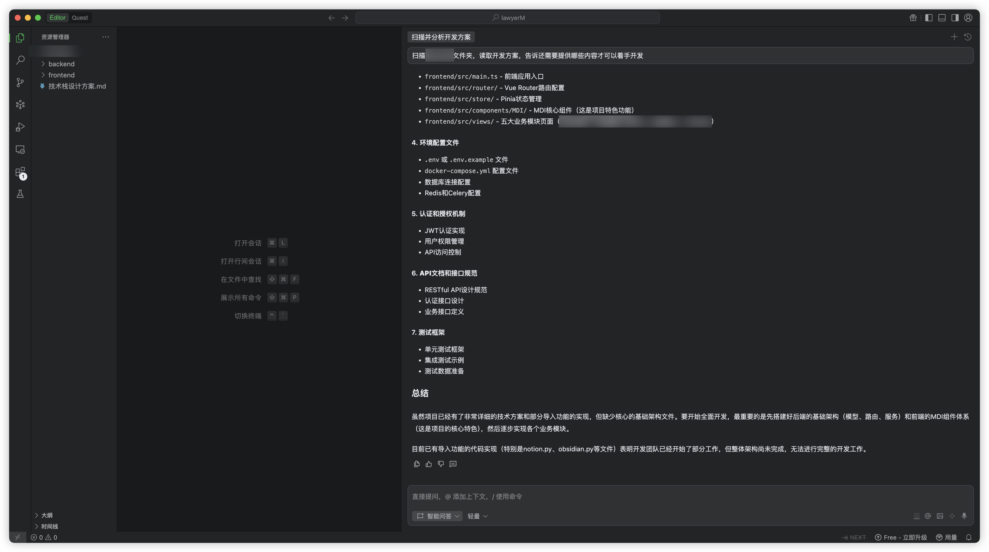
Task: Go back with the left arrow
Action: (332, 18)
